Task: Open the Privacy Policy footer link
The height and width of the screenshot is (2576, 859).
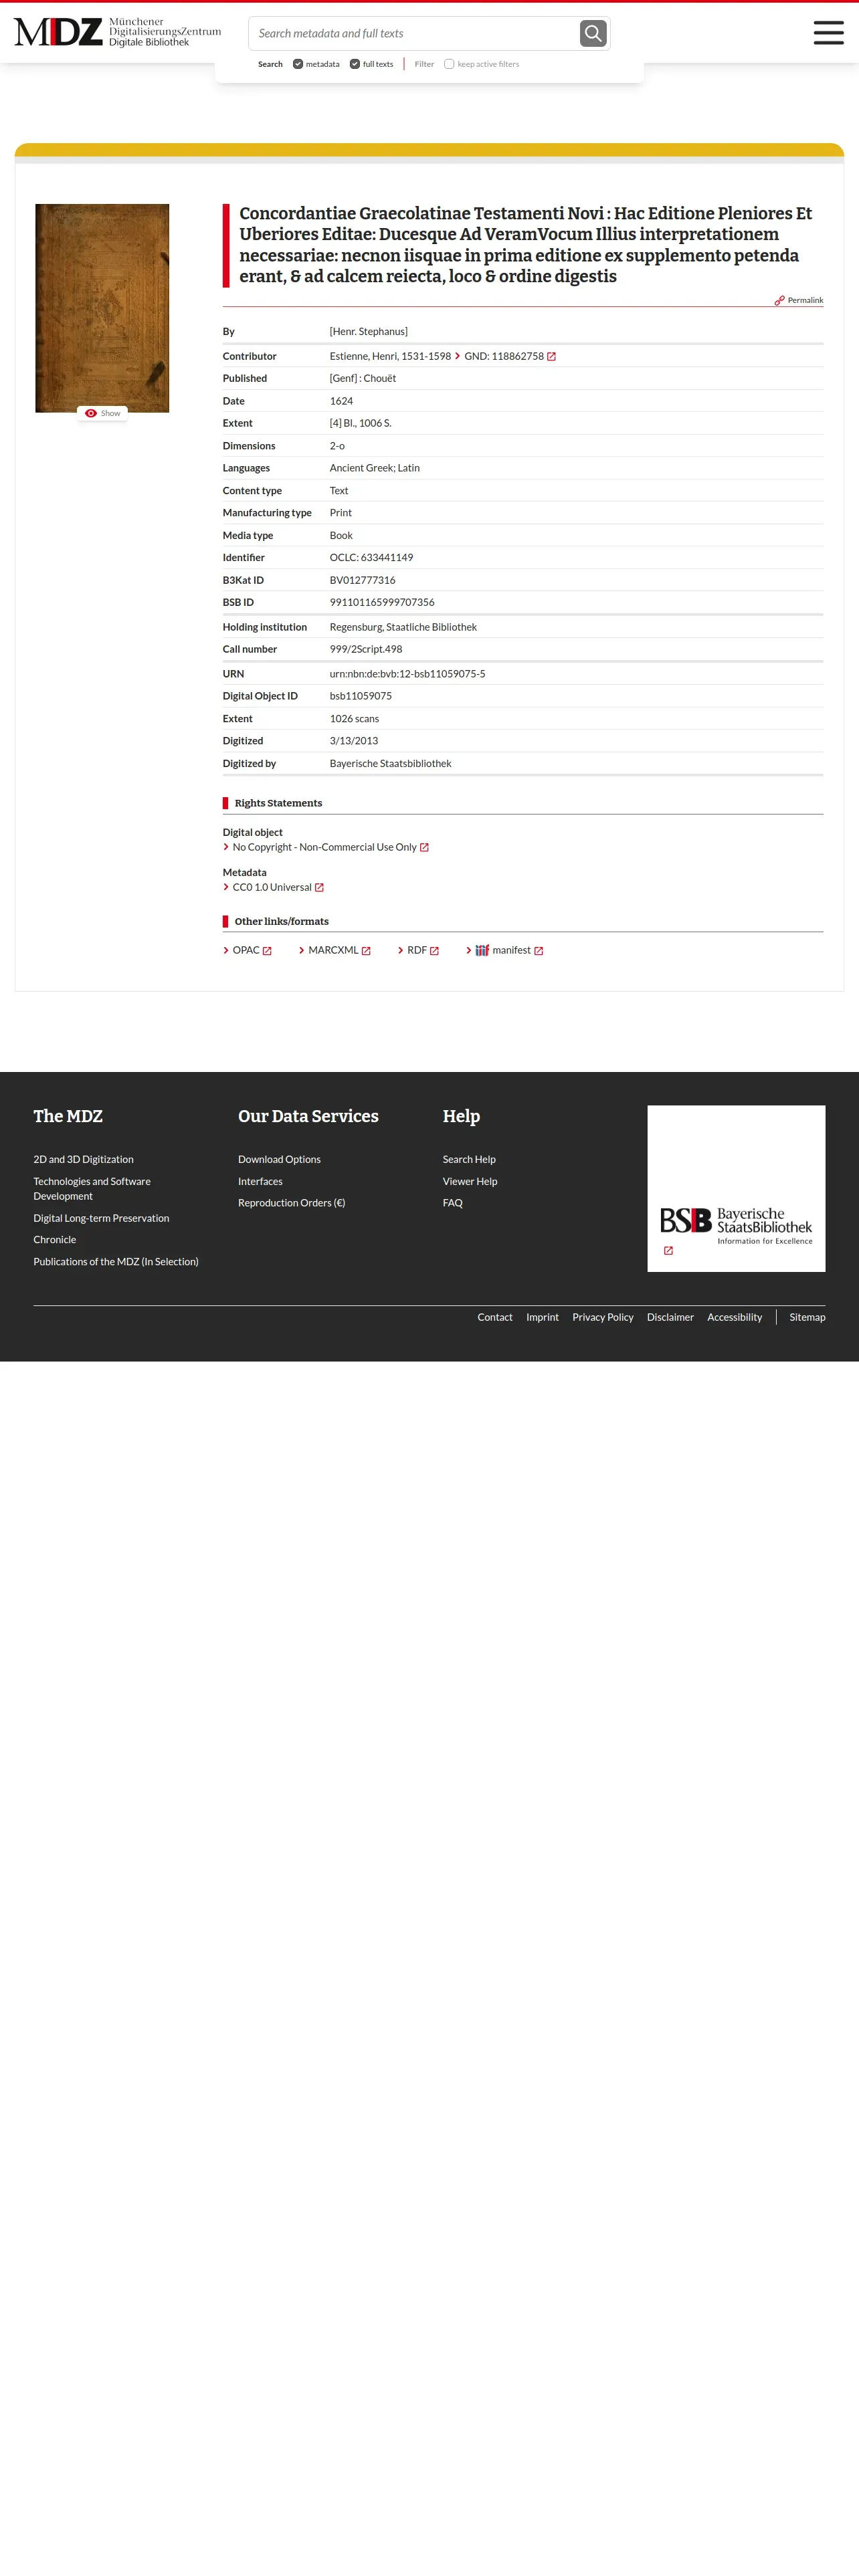Action: pyautogui.click(x=603, y=1317)
